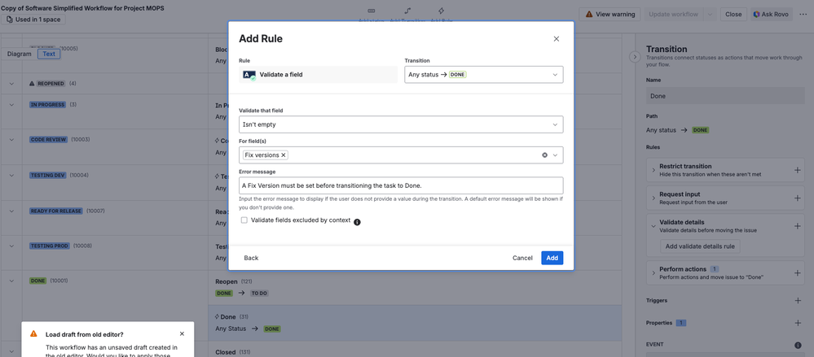The image size is (814, 357).
Task: Expand the Request input section
Action: pyautogui.click(x=653, y=198)
